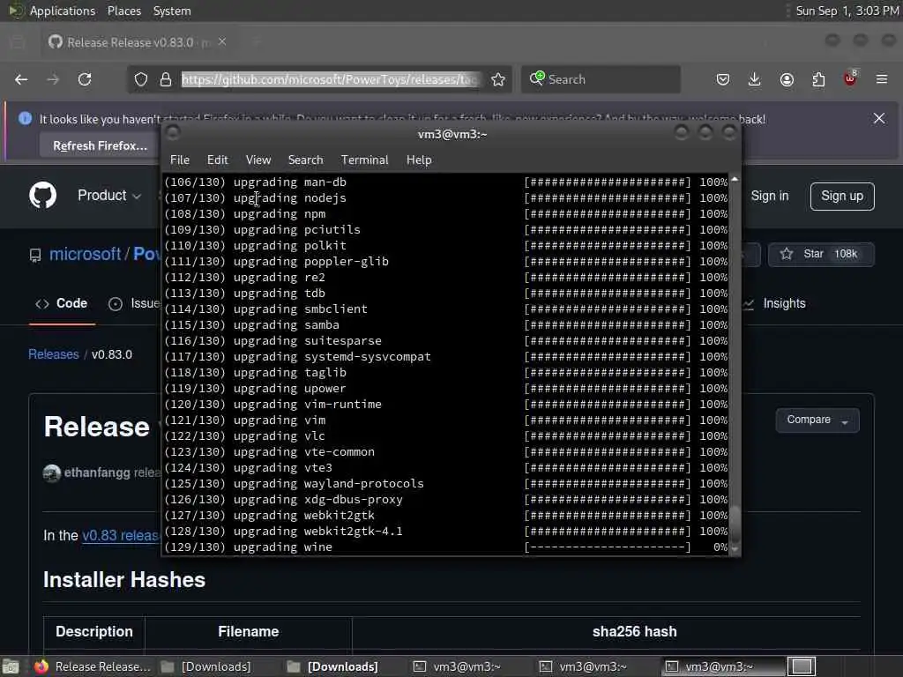The image size is (903, 677).
Task: Open the tracking protection shield icon
Action: [141, 79]
